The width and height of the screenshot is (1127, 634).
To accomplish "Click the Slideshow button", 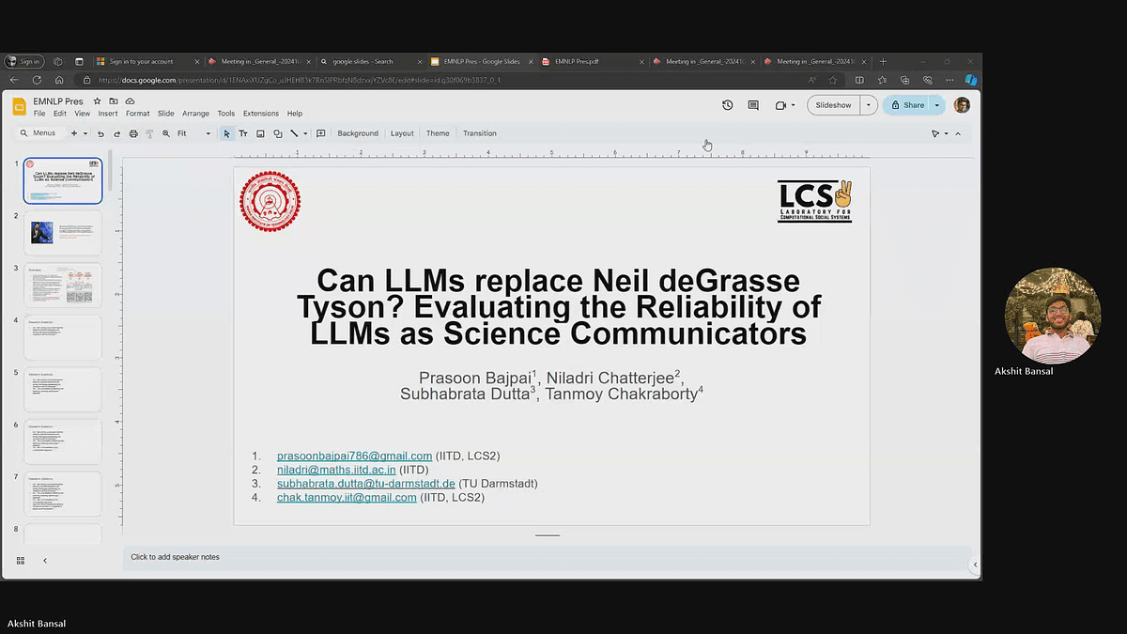I will [x=834, y=105].
